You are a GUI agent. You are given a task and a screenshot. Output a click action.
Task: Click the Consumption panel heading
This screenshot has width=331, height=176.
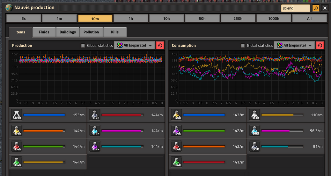coord(184,45)
